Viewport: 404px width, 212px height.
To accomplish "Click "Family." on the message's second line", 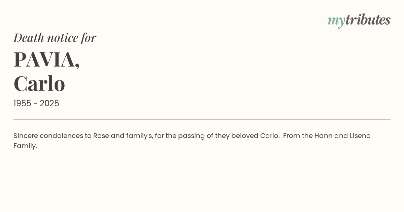I will point(25,146).
